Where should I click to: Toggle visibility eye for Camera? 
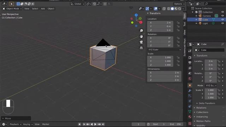[x=222, y=16]
